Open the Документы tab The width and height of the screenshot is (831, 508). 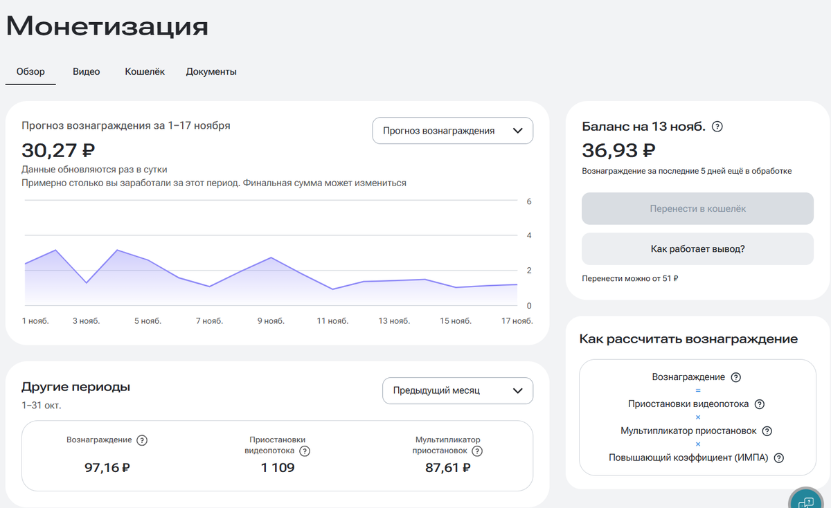click(211, 72)
